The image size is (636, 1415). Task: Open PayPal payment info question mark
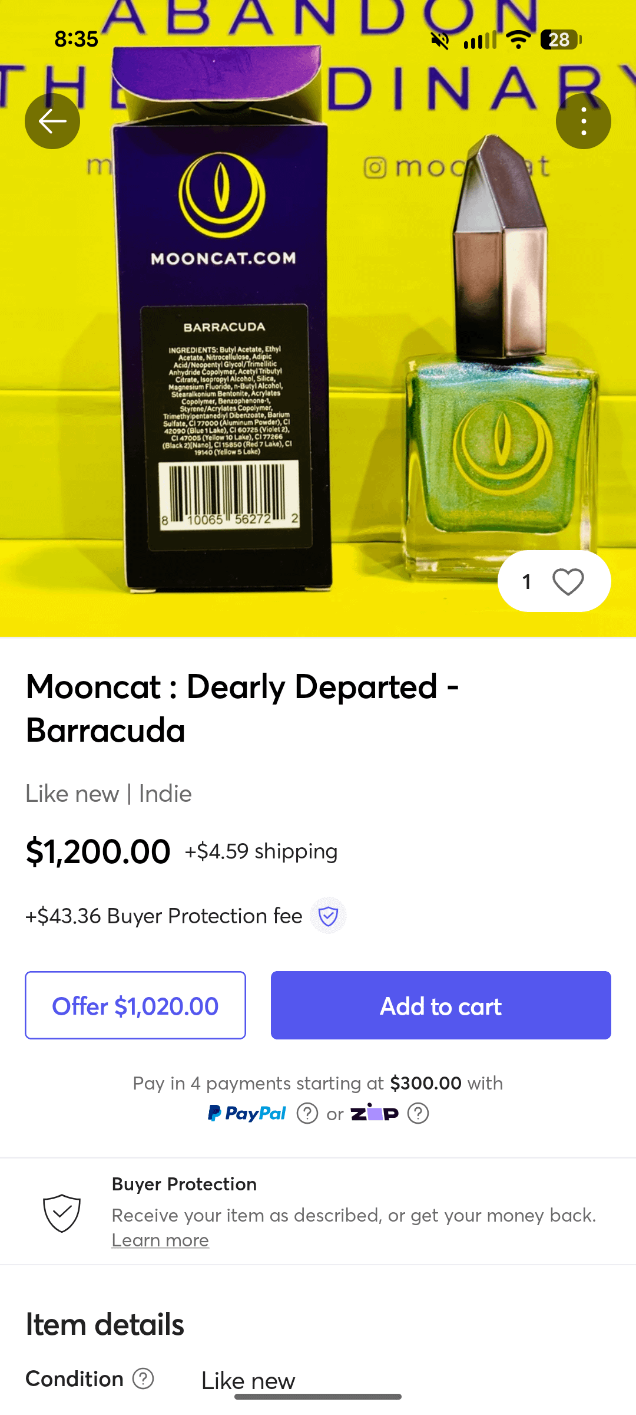click(x=307, y=1114)
